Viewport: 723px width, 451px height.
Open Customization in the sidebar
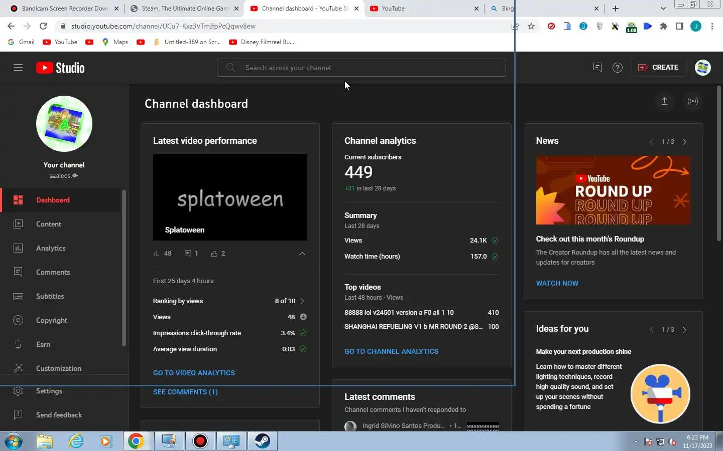[61, 368]
